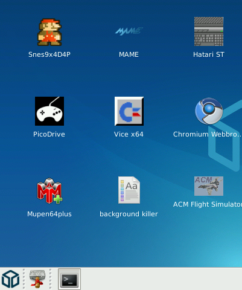The width and height of the screenshot is (242, 290).
Task: Select the Hatari ST computer icon
Action: click(x=209, y=31)
